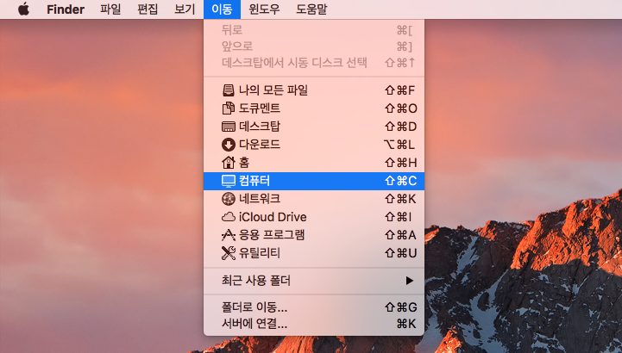Click the ⇧⌘D shortcut of 데스크탑
This screenshot has height=353, width=622.
click(x=400, y=127)
